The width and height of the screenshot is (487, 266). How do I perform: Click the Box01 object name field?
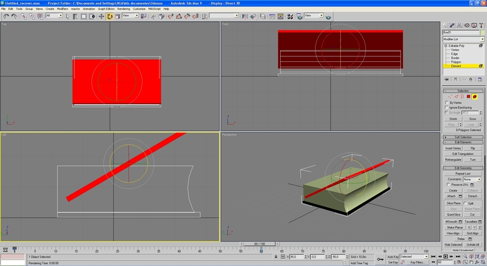[x=461, y=33]
